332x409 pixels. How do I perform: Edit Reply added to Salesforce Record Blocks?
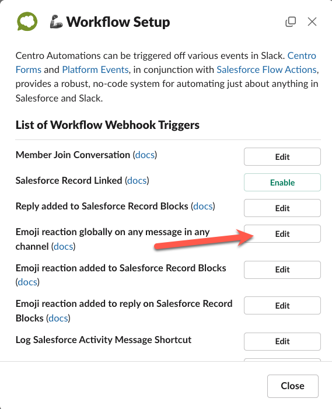coord(282,208)
